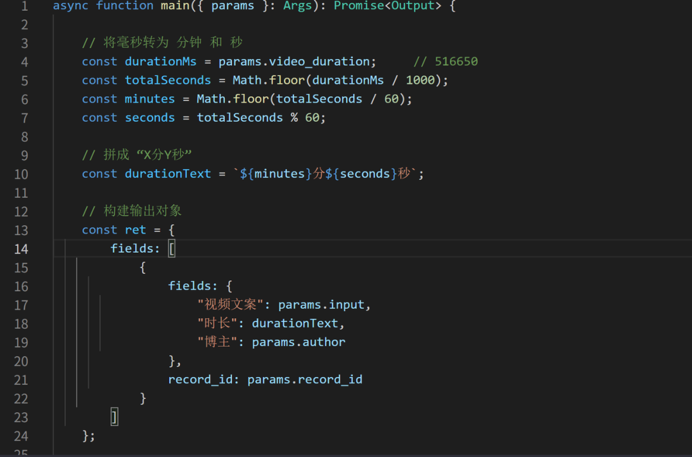The image size is (692, 457).
Task: Click line number 1 in the gutter
Action: pyautogui.click(x=24, y=6)
